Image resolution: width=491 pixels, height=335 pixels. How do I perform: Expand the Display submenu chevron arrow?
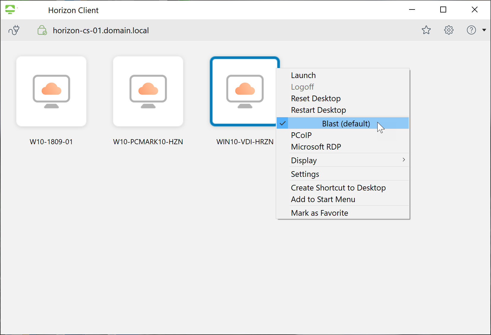tap(403, 160)
